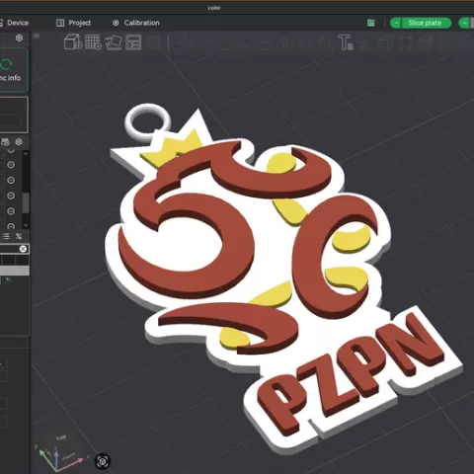
Task: Clear the search field with X
Action: [x=23, y=249]
